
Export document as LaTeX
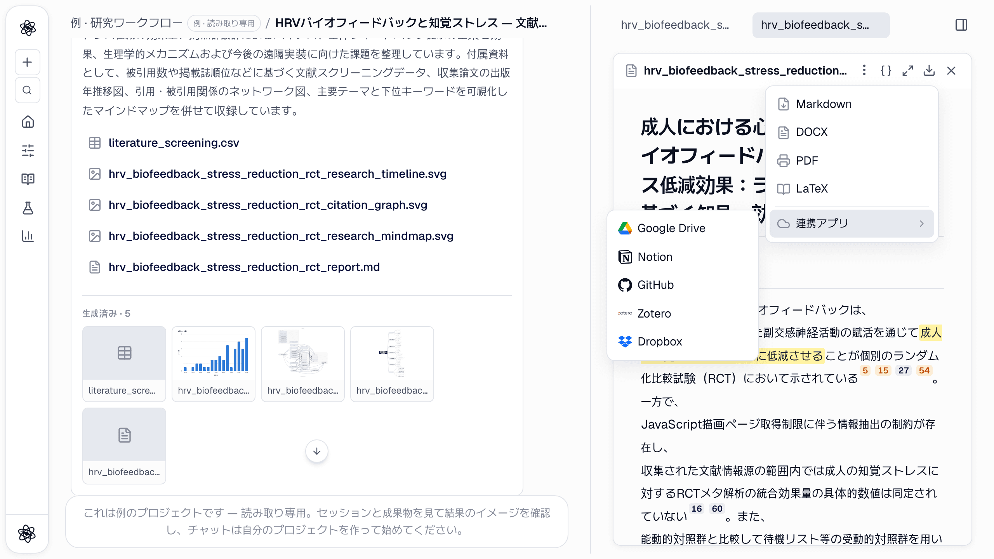point(852,189)
